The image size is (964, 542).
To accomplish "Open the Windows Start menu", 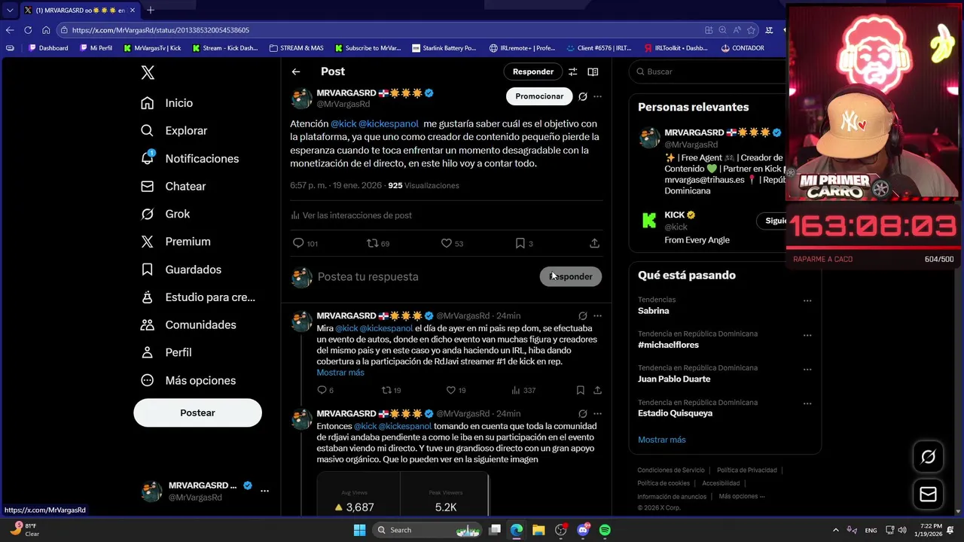I will [359, 530].
